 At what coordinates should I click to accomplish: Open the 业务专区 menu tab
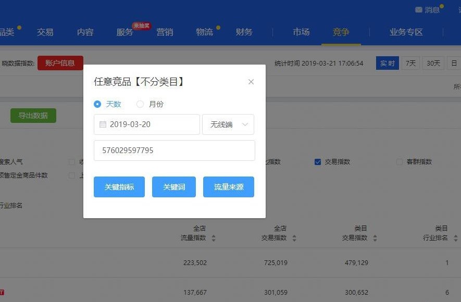tap(406, 32)
